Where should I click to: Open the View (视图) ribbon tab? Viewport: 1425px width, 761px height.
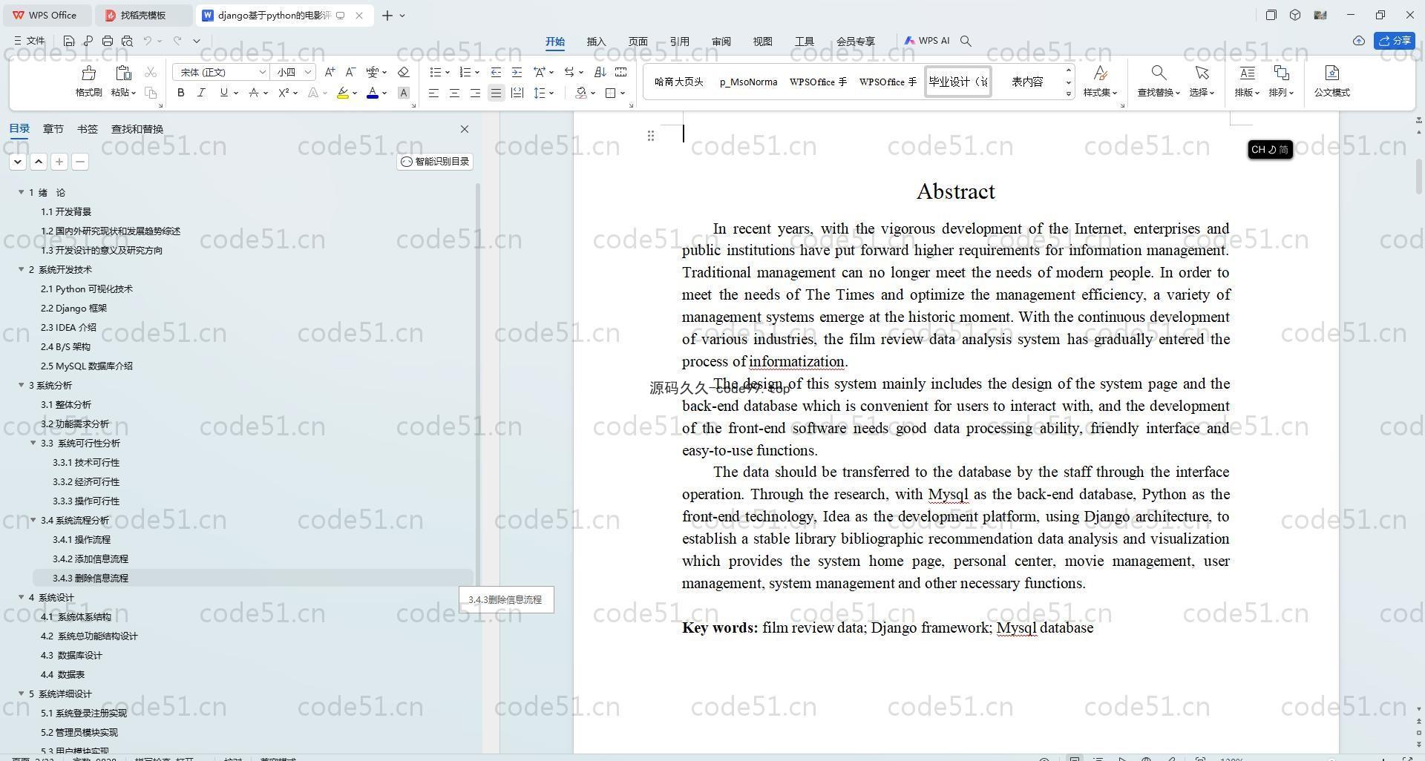pyautogui.click(x=762, y=42)
